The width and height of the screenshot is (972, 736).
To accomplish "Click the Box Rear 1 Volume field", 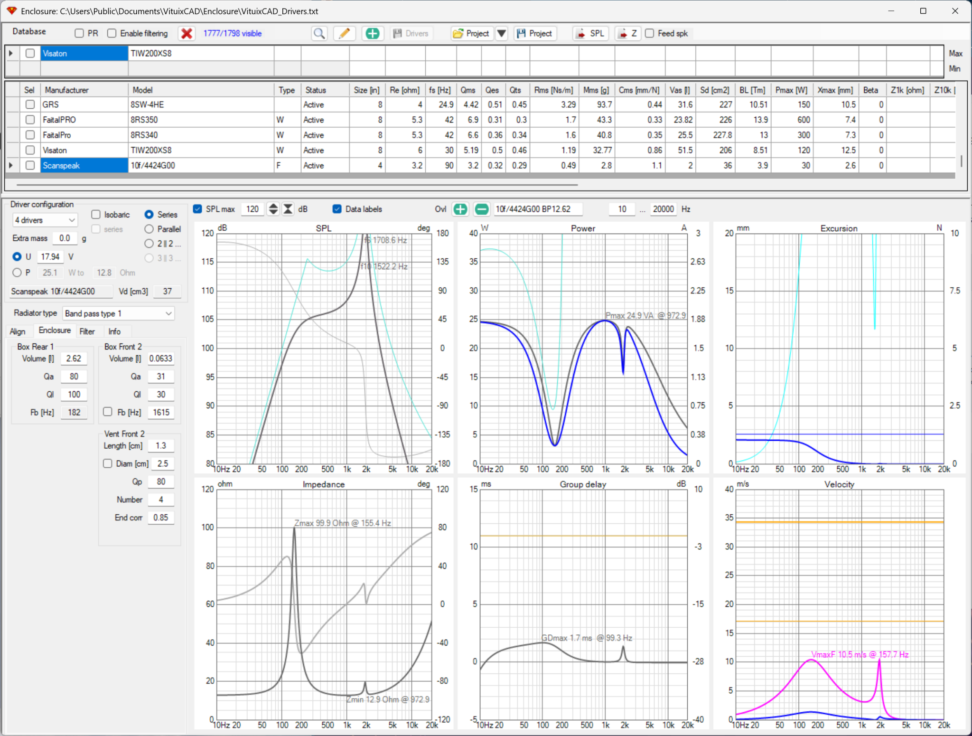I will point(74,359).
